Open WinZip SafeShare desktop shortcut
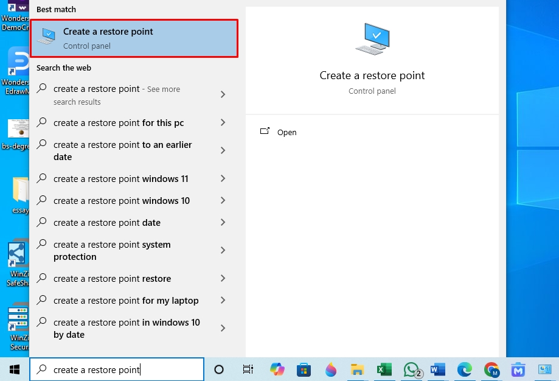Screen dimensions: 559x381 click(17, 264)
